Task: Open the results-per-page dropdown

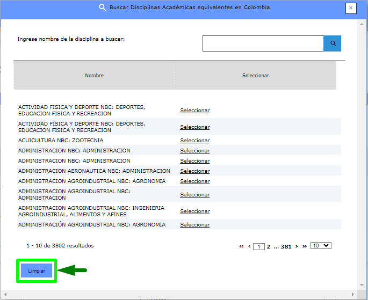Action: tap(321, 246)
